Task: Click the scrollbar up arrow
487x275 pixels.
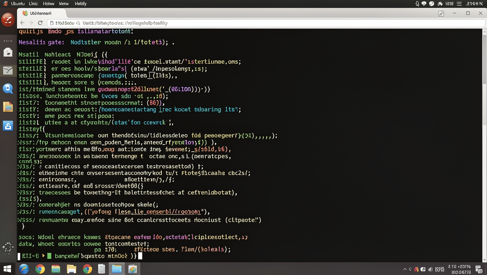Action: [485, 31]
